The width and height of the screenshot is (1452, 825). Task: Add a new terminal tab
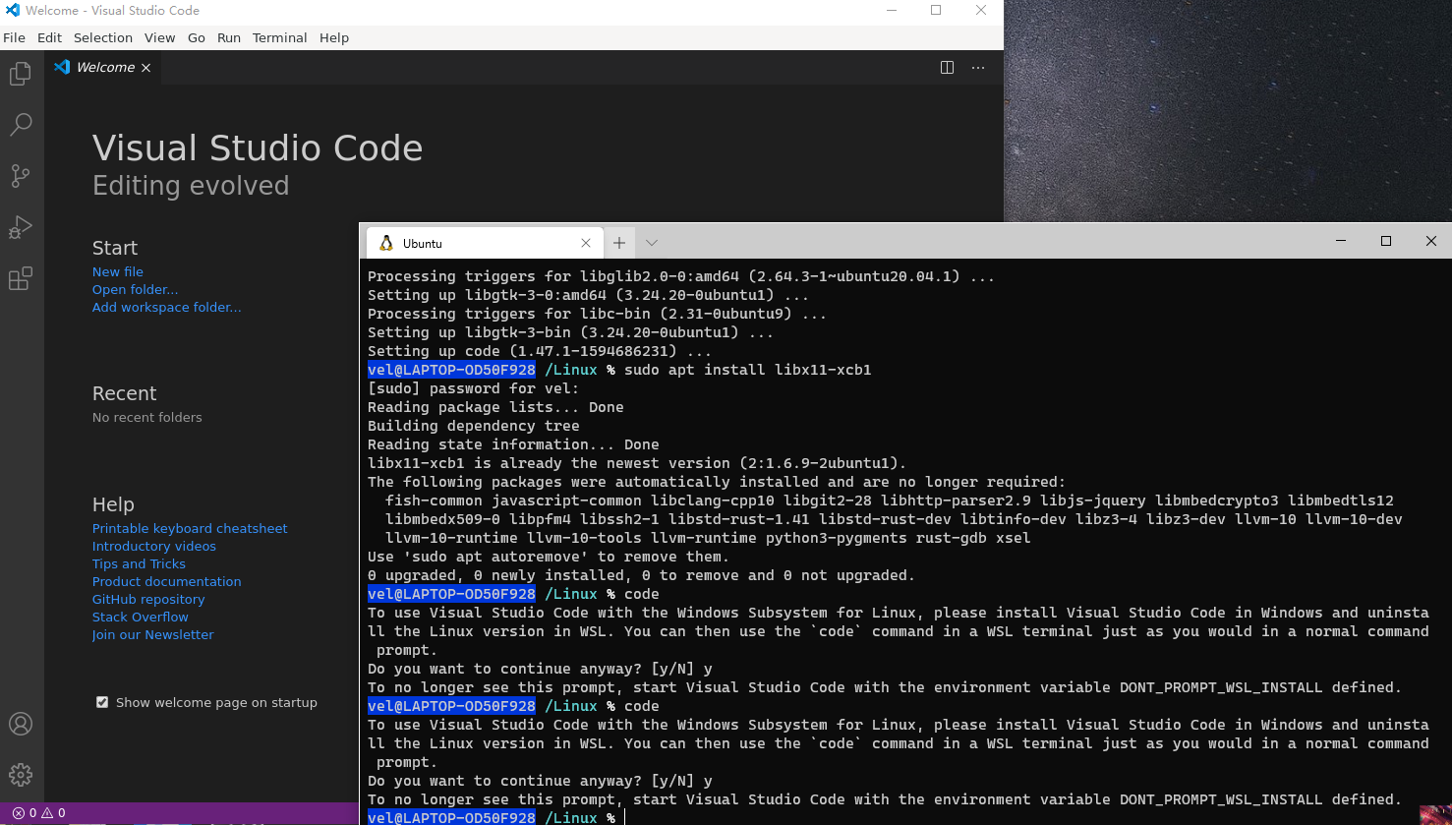click(x=619, y=243)
